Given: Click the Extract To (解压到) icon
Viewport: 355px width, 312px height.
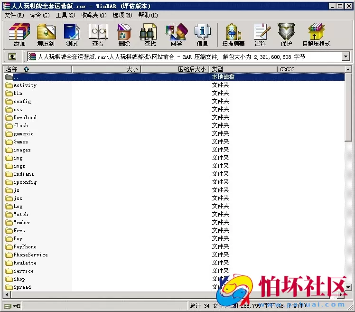Looking at the screenshot, I should (x=46, y=35).
